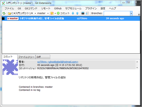Click 'Contained in branches: master' text
Image resolution: width=142 pixels, height=107 pixels.
point(36,87)
